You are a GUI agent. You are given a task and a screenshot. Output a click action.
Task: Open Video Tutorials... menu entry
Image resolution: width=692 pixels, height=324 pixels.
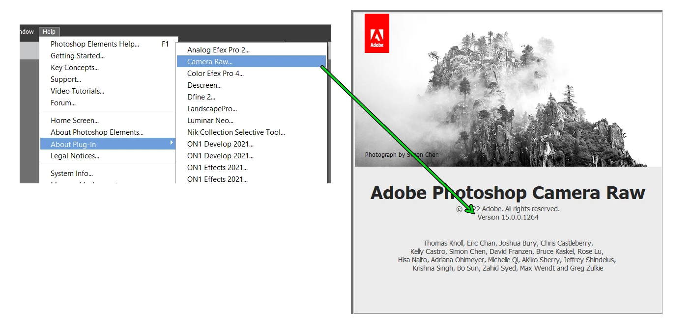pos(77,91)
